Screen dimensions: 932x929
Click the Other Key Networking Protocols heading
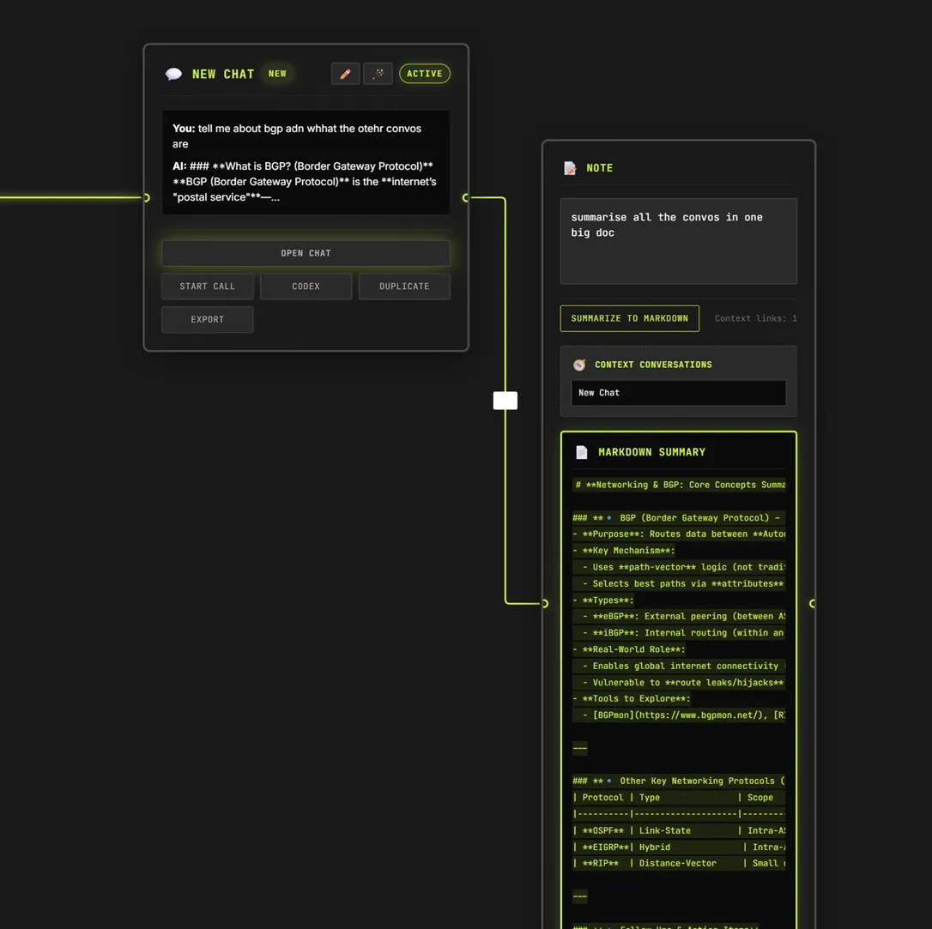point(679,781)
